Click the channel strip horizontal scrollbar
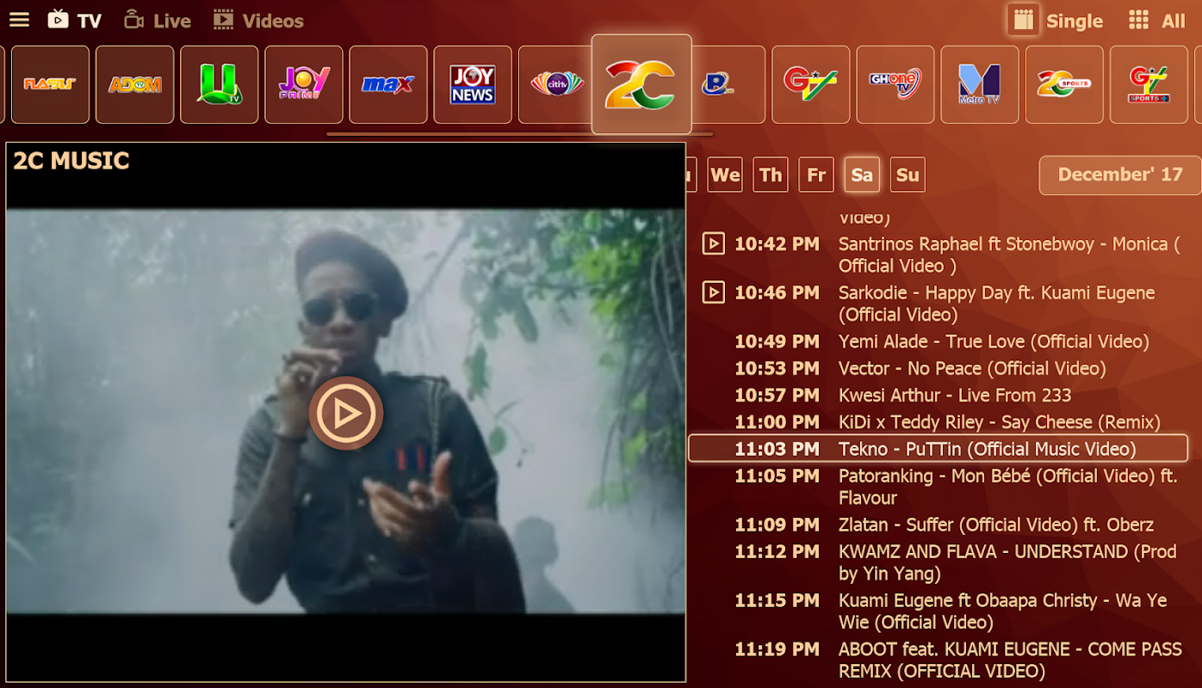The width and height of the screenshot is (1202, 688). [519, 134]
